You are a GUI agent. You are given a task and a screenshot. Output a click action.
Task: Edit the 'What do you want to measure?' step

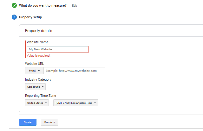point(75,6)
